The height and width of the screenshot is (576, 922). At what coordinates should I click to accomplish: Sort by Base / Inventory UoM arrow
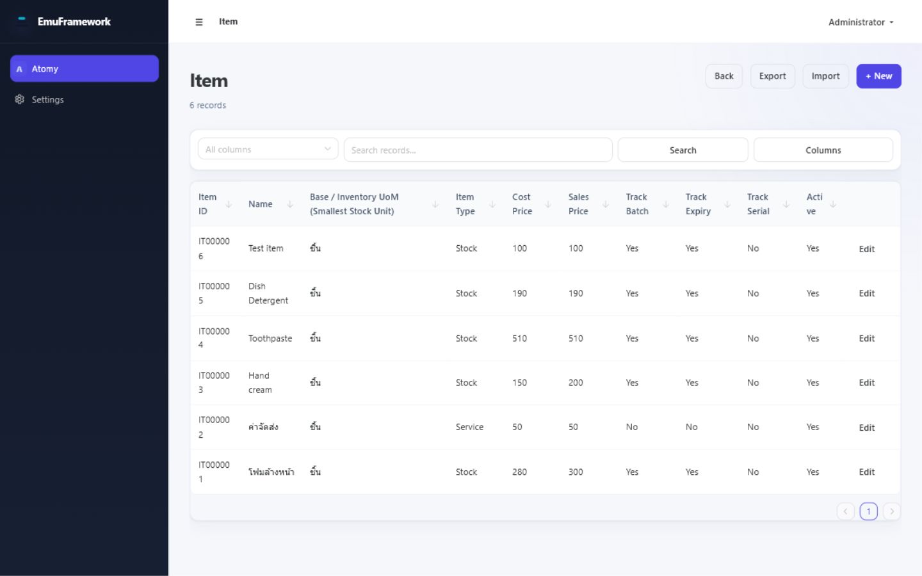click(435, 204)
